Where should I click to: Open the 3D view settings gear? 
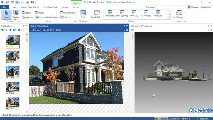(211, 110)
